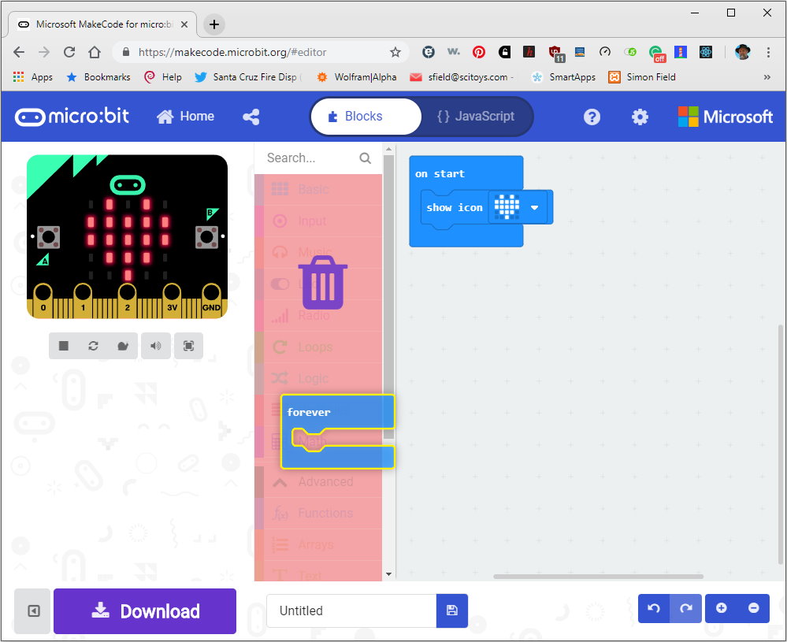Click the Untitled project name field
Screen dimensions: 787x642
[351, 610]
